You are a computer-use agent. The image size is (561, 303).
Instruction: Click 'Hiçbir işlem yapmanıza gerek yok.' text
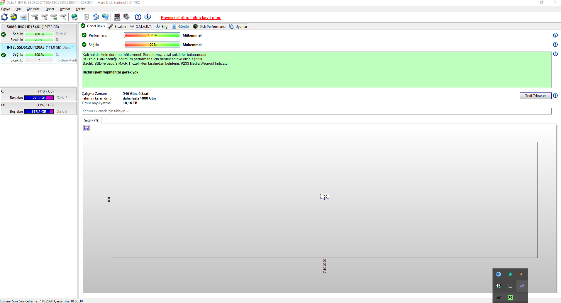click(x=111, y=72)
